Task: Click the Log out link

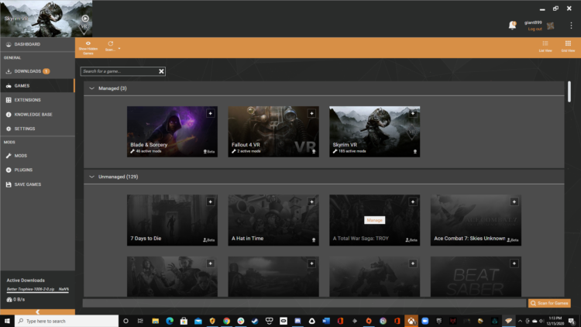Action: click(x=535, y=29)
